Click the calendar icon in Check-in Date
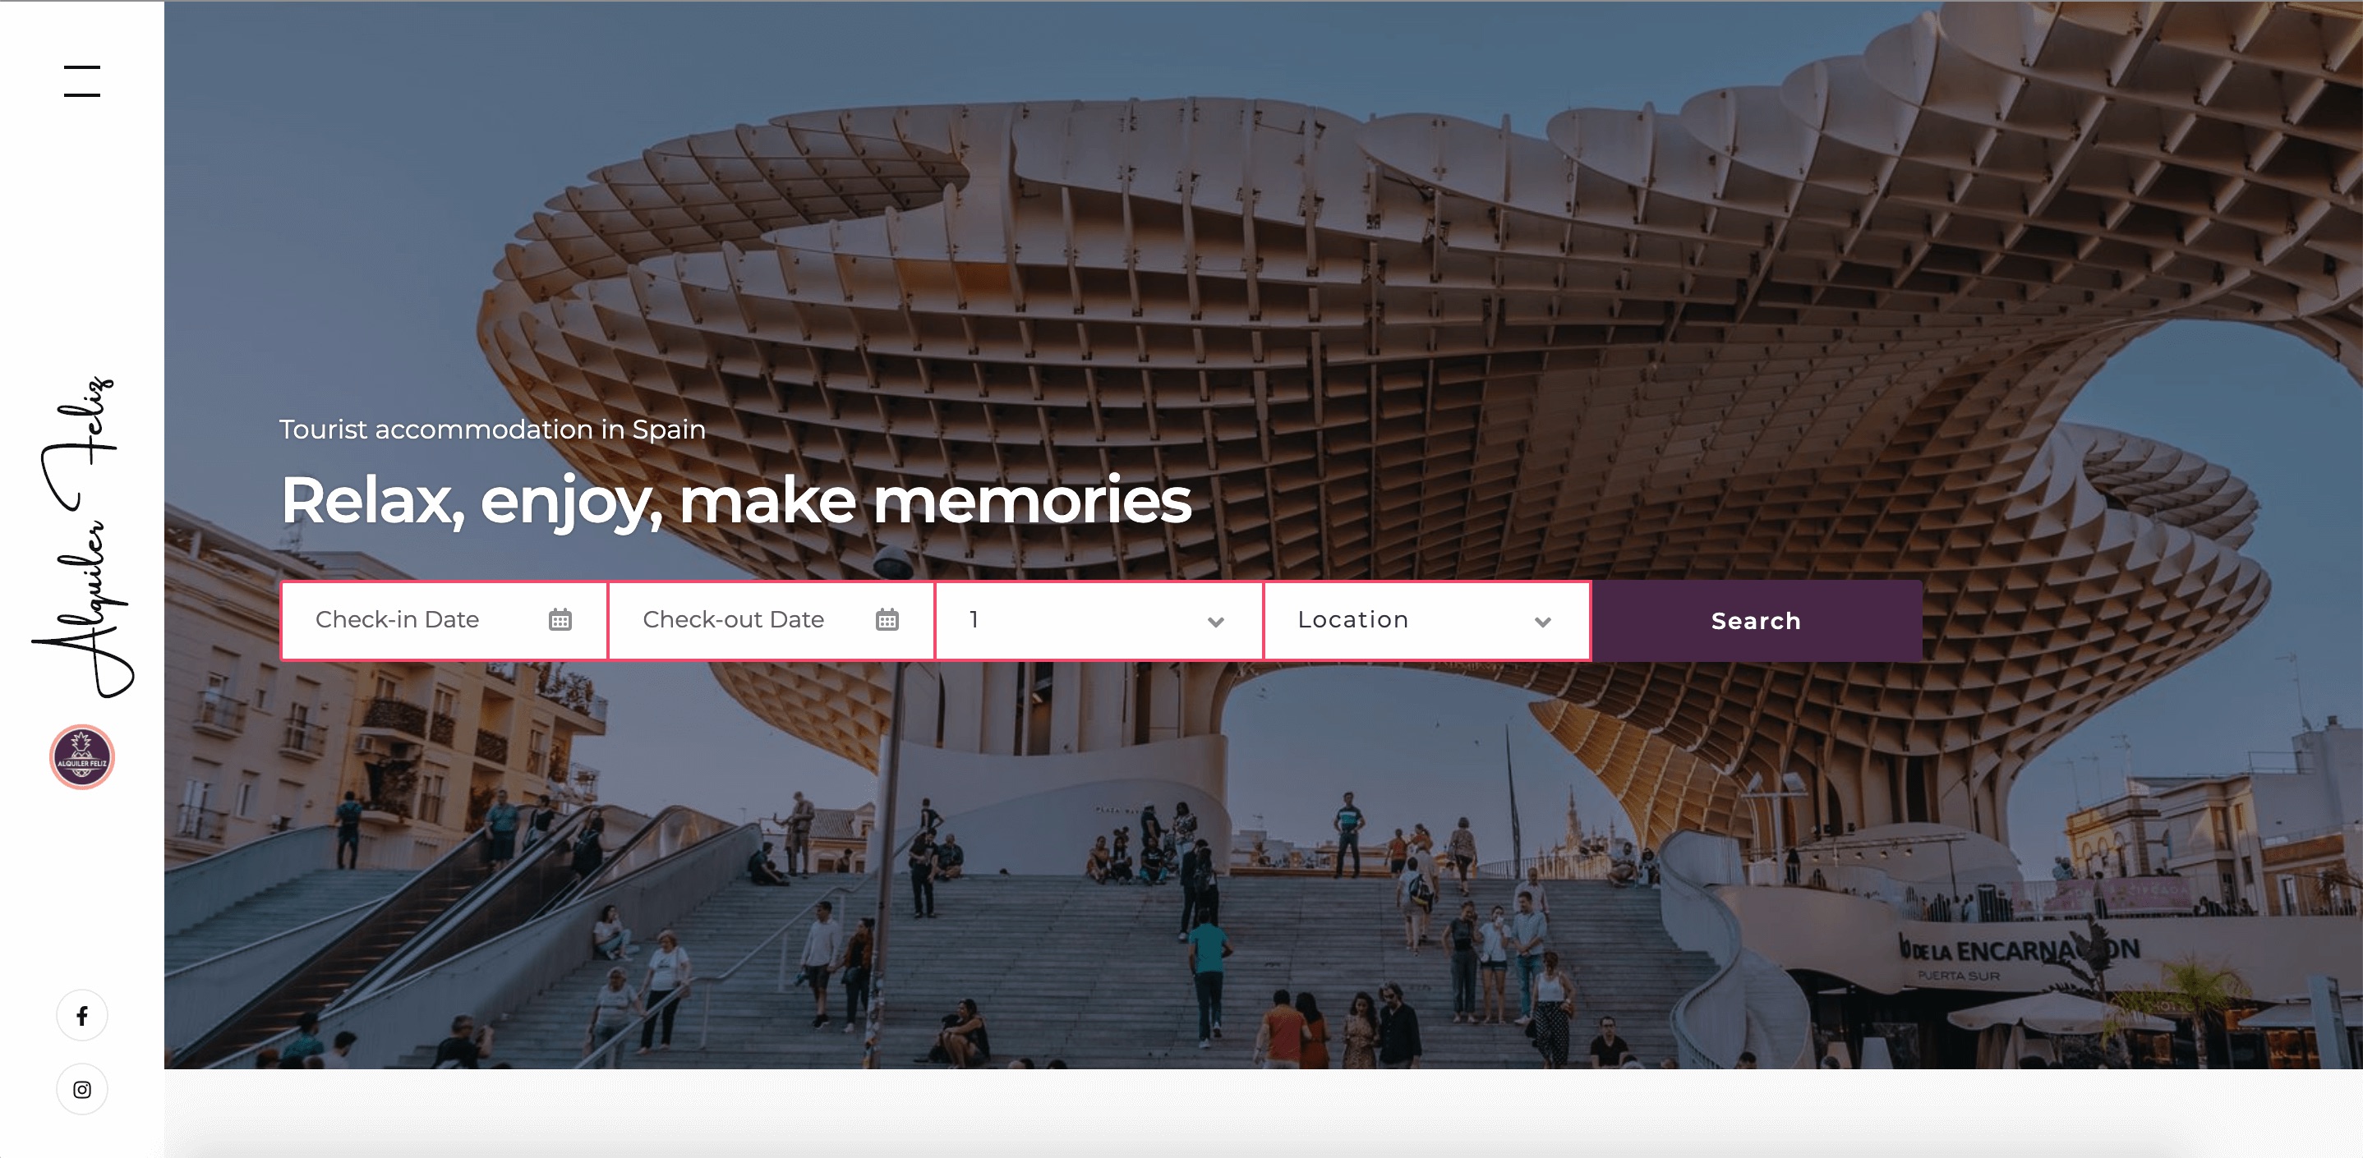 click(560, 620)
